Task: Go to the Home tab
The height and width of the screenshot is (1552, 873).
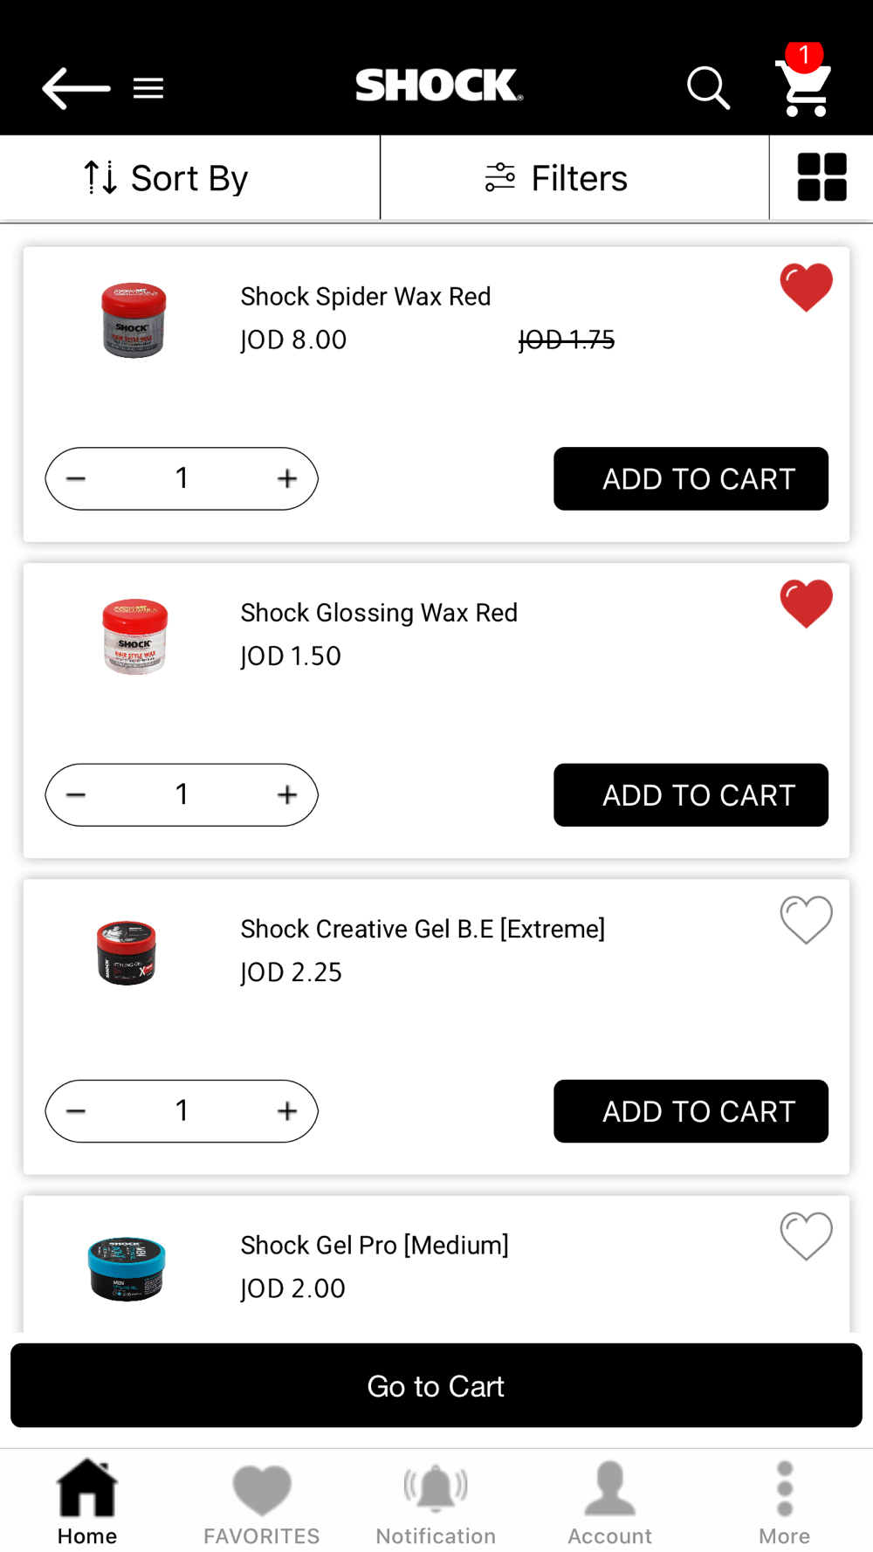Action: (86, 1501)
